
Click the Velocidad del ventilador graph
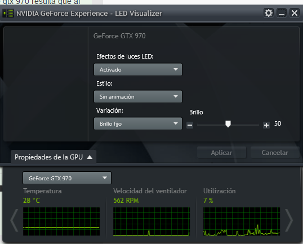point(151,221)
